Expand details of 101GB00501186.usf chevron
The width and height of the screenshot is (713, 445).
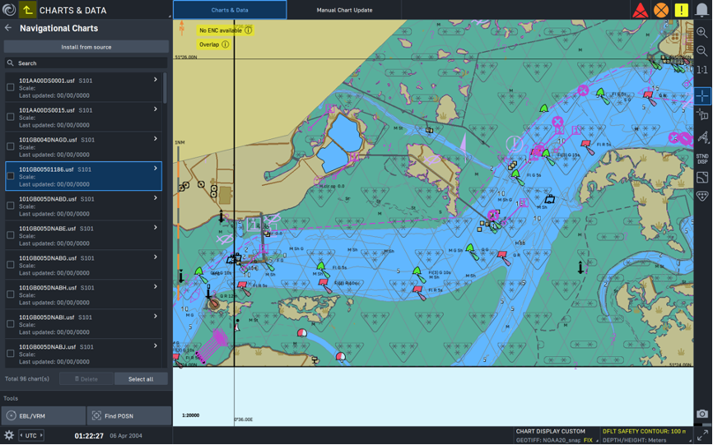click(156, 168)
